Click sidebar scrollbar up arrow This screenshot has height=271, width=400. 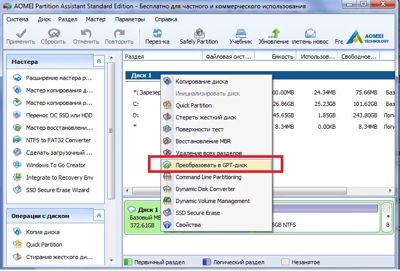[111, 58]
